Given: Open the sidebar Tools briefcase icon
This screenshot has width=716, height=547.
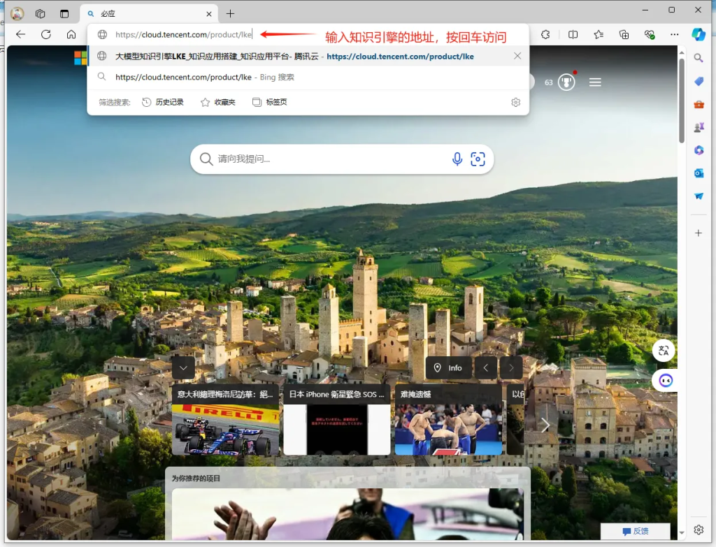Looking at the screenshot, I should click(699, 105).
